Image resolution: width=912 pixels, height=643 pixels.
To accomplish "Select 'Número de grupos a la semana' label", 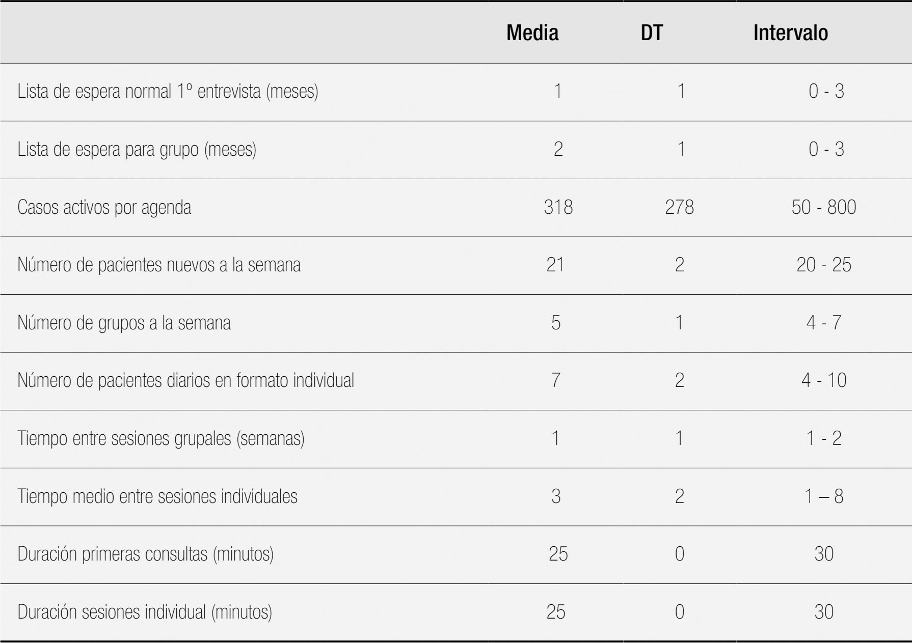I will (124, 323).
